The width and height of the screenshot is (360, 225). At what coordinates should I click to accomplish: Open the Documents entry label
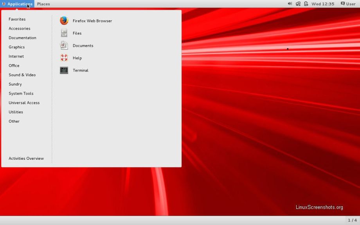[83, 46]
